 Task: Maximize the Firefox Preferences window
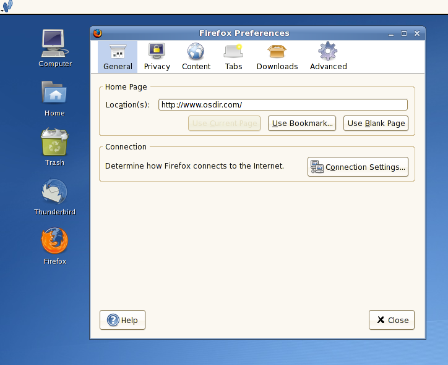[403, 33]
